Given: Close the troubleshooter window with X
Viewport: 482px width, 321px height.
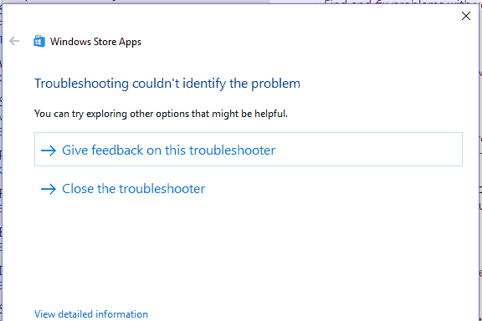Looking at the screenshot, I should point(466,16).
